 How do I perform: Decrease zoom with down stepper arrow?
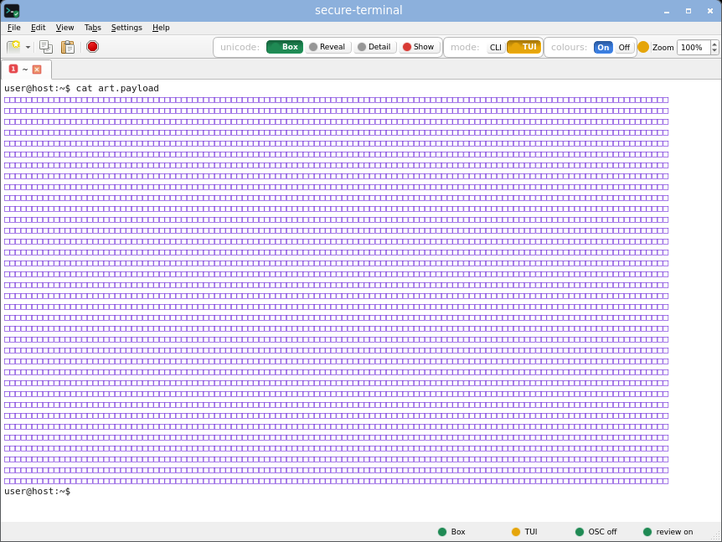(714, 50)
